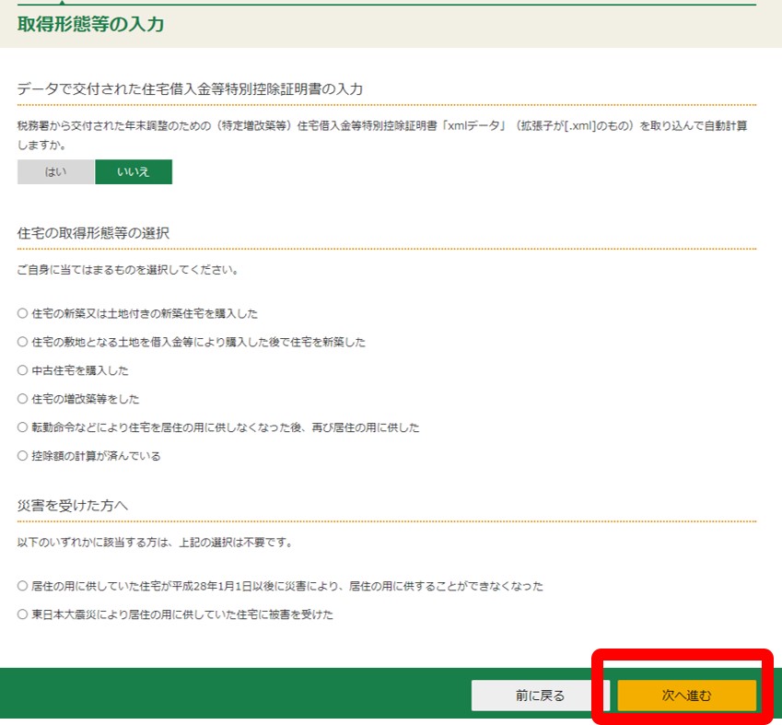782x725 pixels.
Task: Select 住宅の増改築等をした radio button
Action: pos(22,399)
